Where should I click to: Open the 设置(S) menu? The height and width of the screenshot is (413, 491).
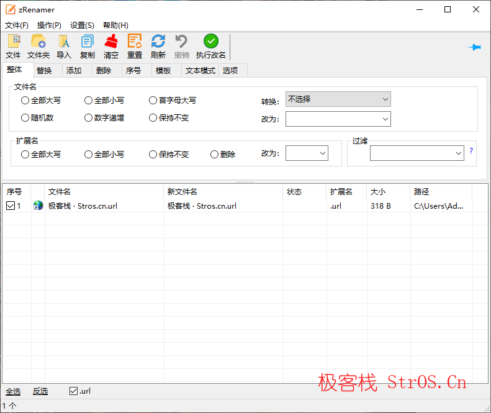coord(82,25)
